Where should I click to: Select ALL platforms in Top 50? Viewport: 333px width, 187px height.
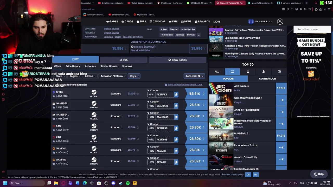[217, 72]
